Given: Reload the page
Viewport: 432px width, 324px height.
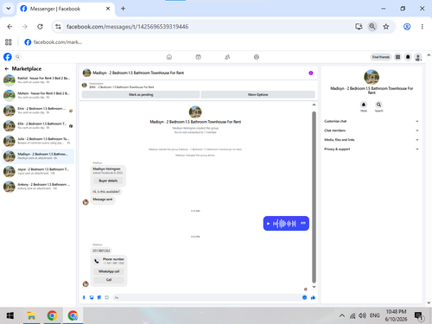Looking at the screenshot, I should [40, 27].
